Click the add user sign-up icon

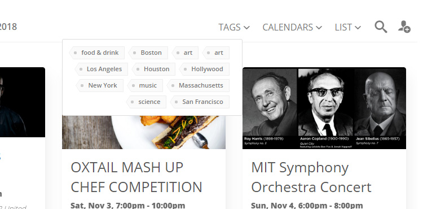coord(404,27)
